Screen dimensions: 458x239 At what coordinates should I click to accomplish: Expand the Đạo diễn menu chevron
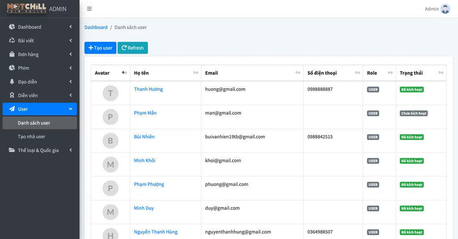pos(71,82)
